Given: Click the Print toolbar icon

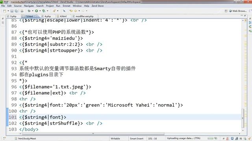Looking at the screenshot, I should [22, 11].
